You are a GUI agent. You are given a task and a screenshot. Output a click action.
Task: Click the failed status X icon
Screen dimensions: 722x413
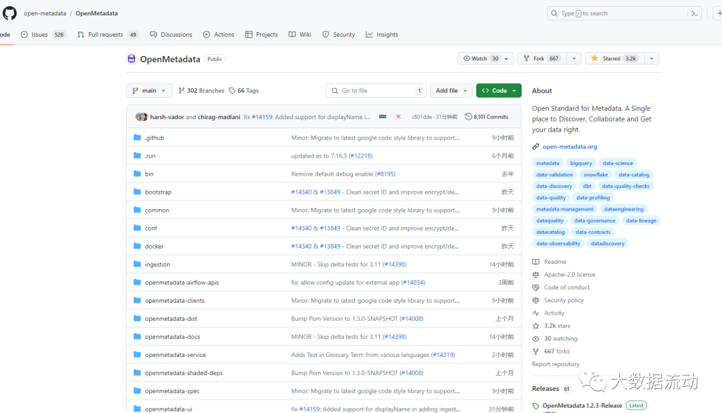[398, 116]
